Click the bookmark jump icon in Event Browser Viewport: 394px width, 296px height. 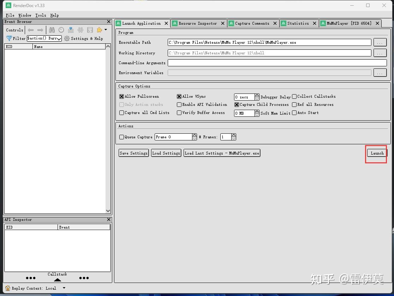coord(71,30)
